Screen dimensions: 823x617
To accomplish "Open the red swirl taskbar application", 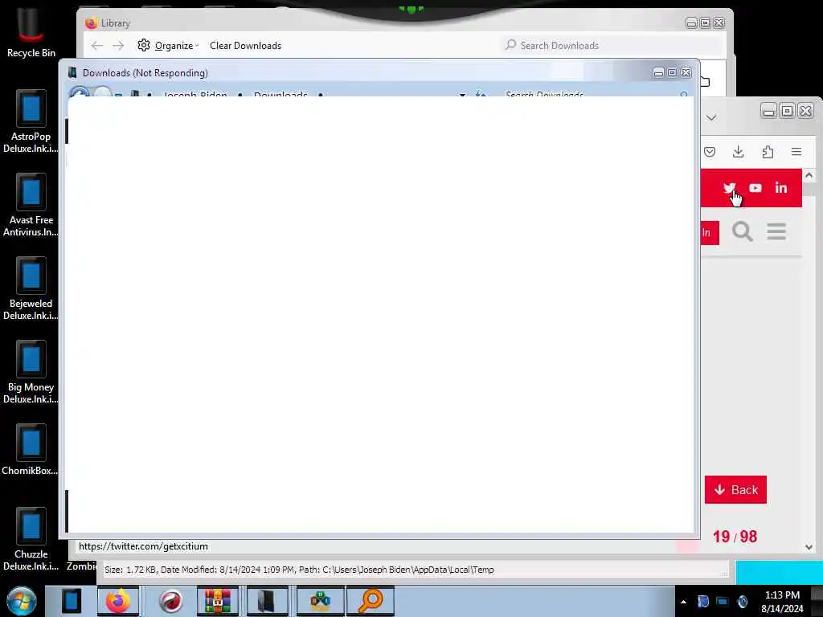I will coord(170,601).
